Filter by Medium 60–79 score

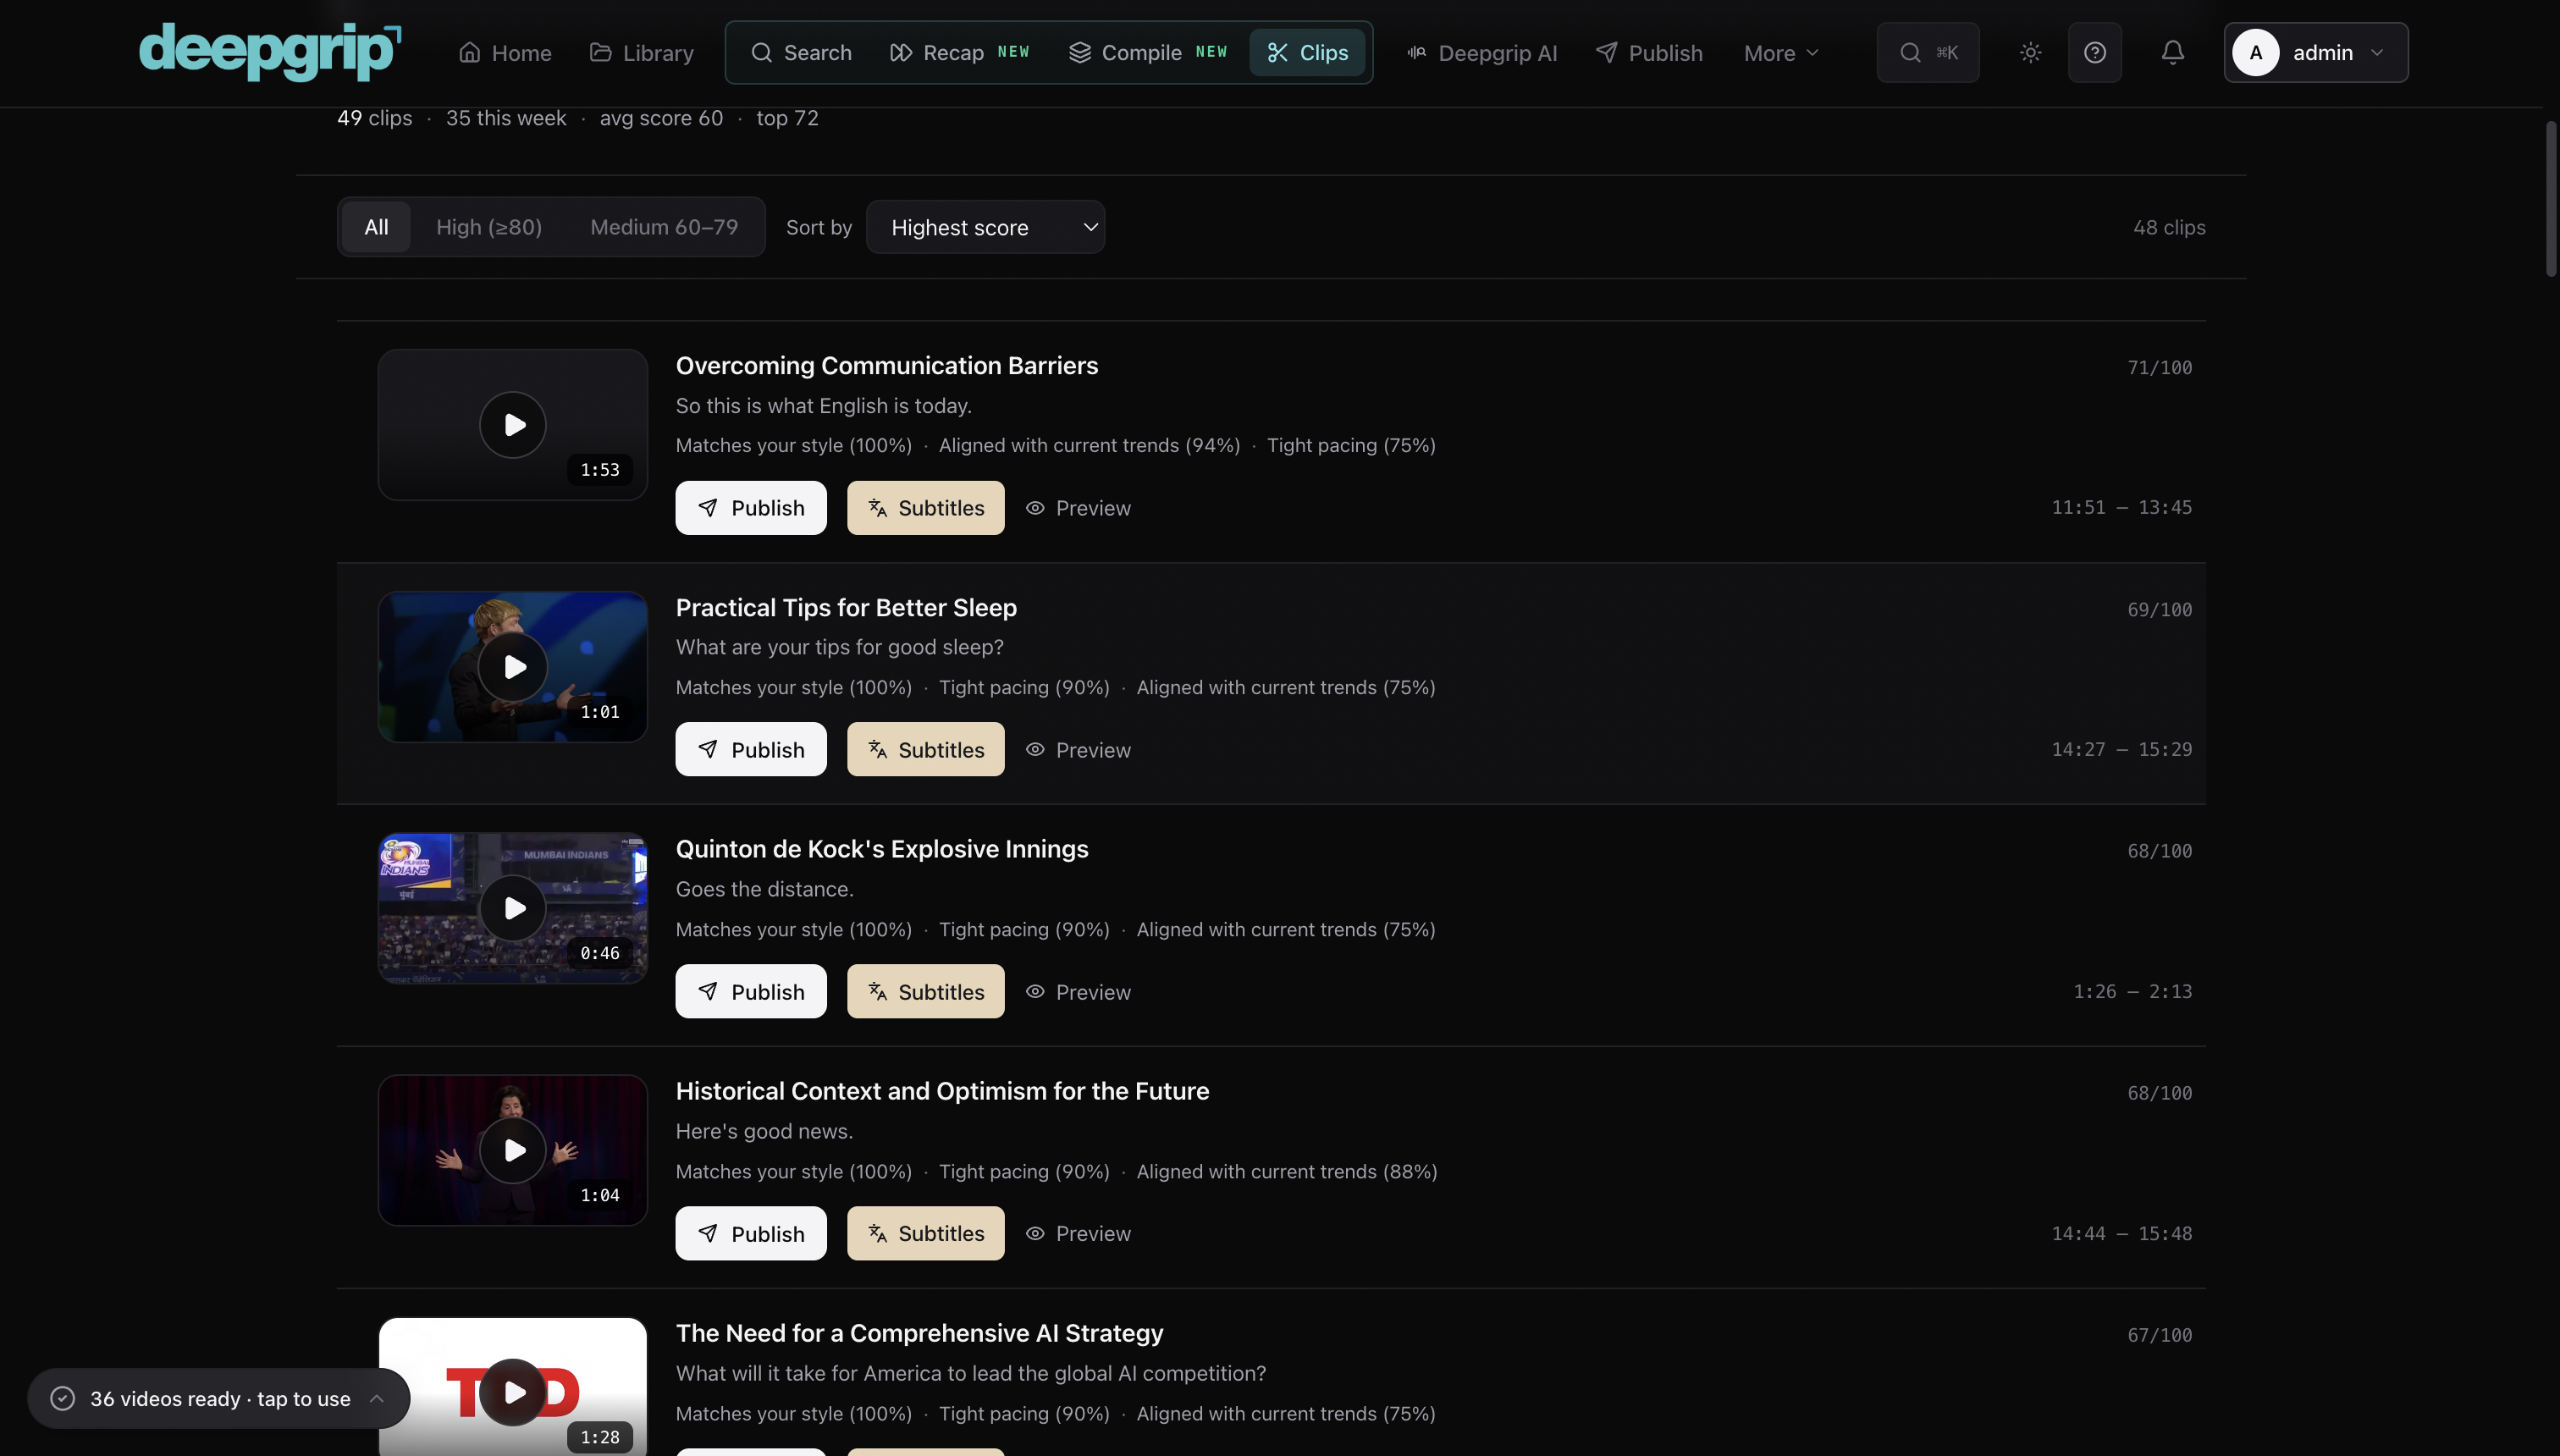click(664, 227)
